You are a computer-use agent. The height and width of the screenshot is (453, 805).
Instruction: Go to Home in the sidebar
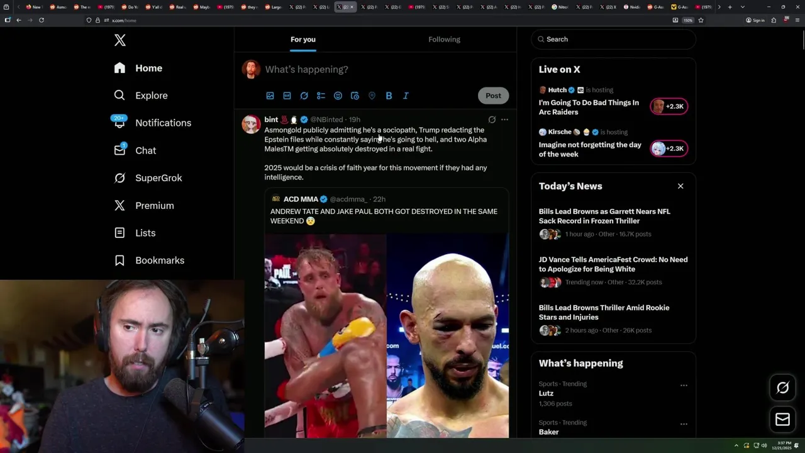pyautogui.click(x=138, y=68)
